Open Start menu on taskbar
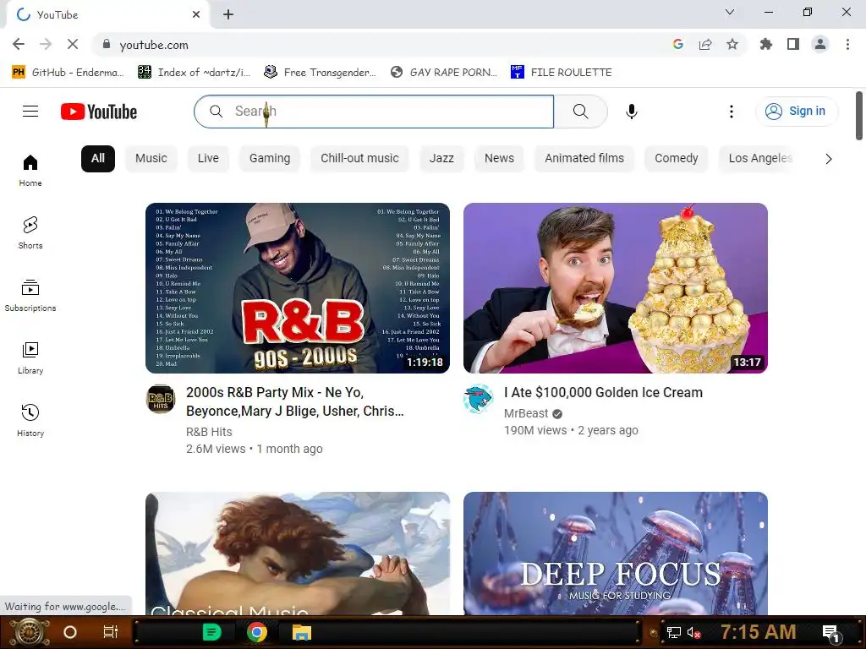 point(28,632)
